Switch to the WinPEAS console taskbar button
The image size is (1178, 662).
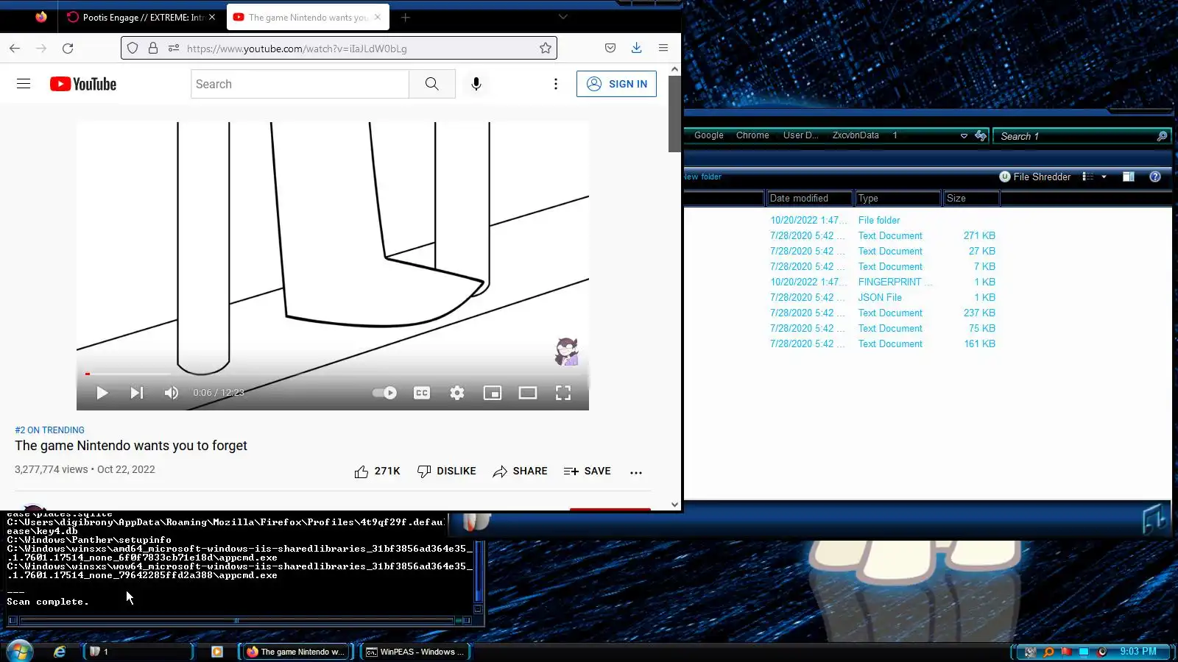click(415, 652)
